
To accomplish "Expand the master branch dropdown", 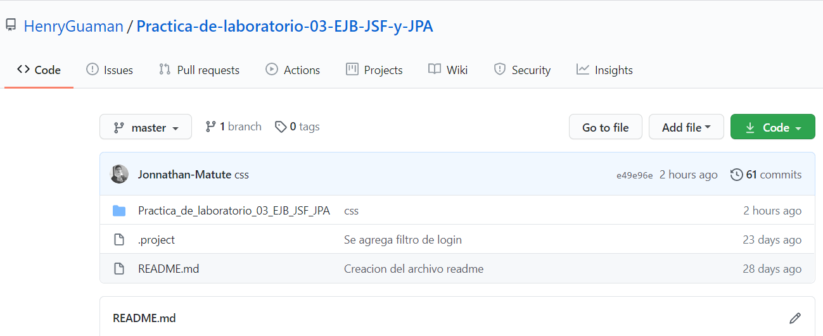I will coord(146,127).
